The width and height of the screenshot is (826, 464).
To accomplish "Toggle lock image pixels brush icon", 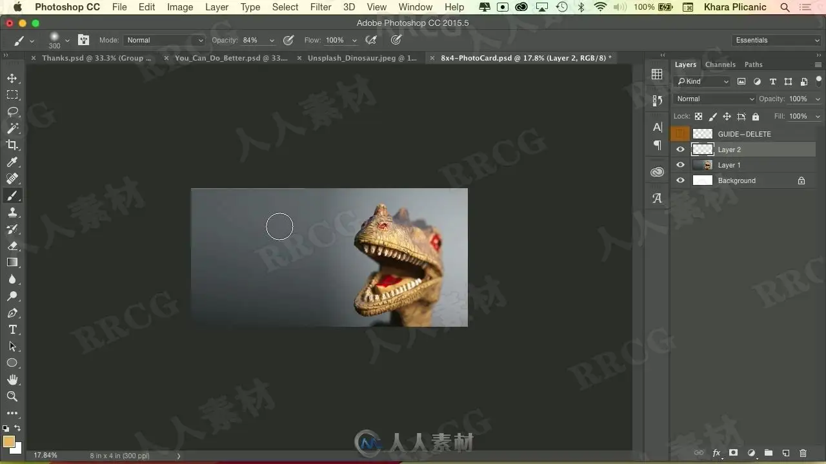I will tap(712, 117).
